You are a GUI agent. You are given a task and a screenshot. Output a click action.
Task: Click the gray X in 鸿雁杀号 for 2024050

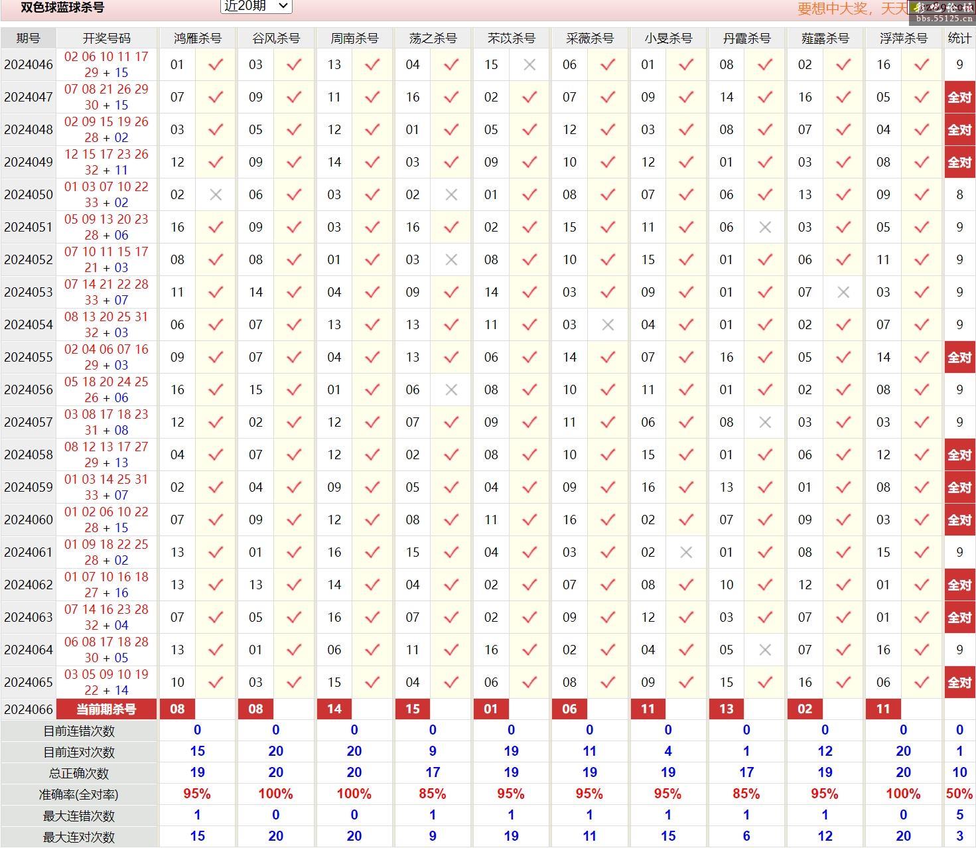pos(216,195)
